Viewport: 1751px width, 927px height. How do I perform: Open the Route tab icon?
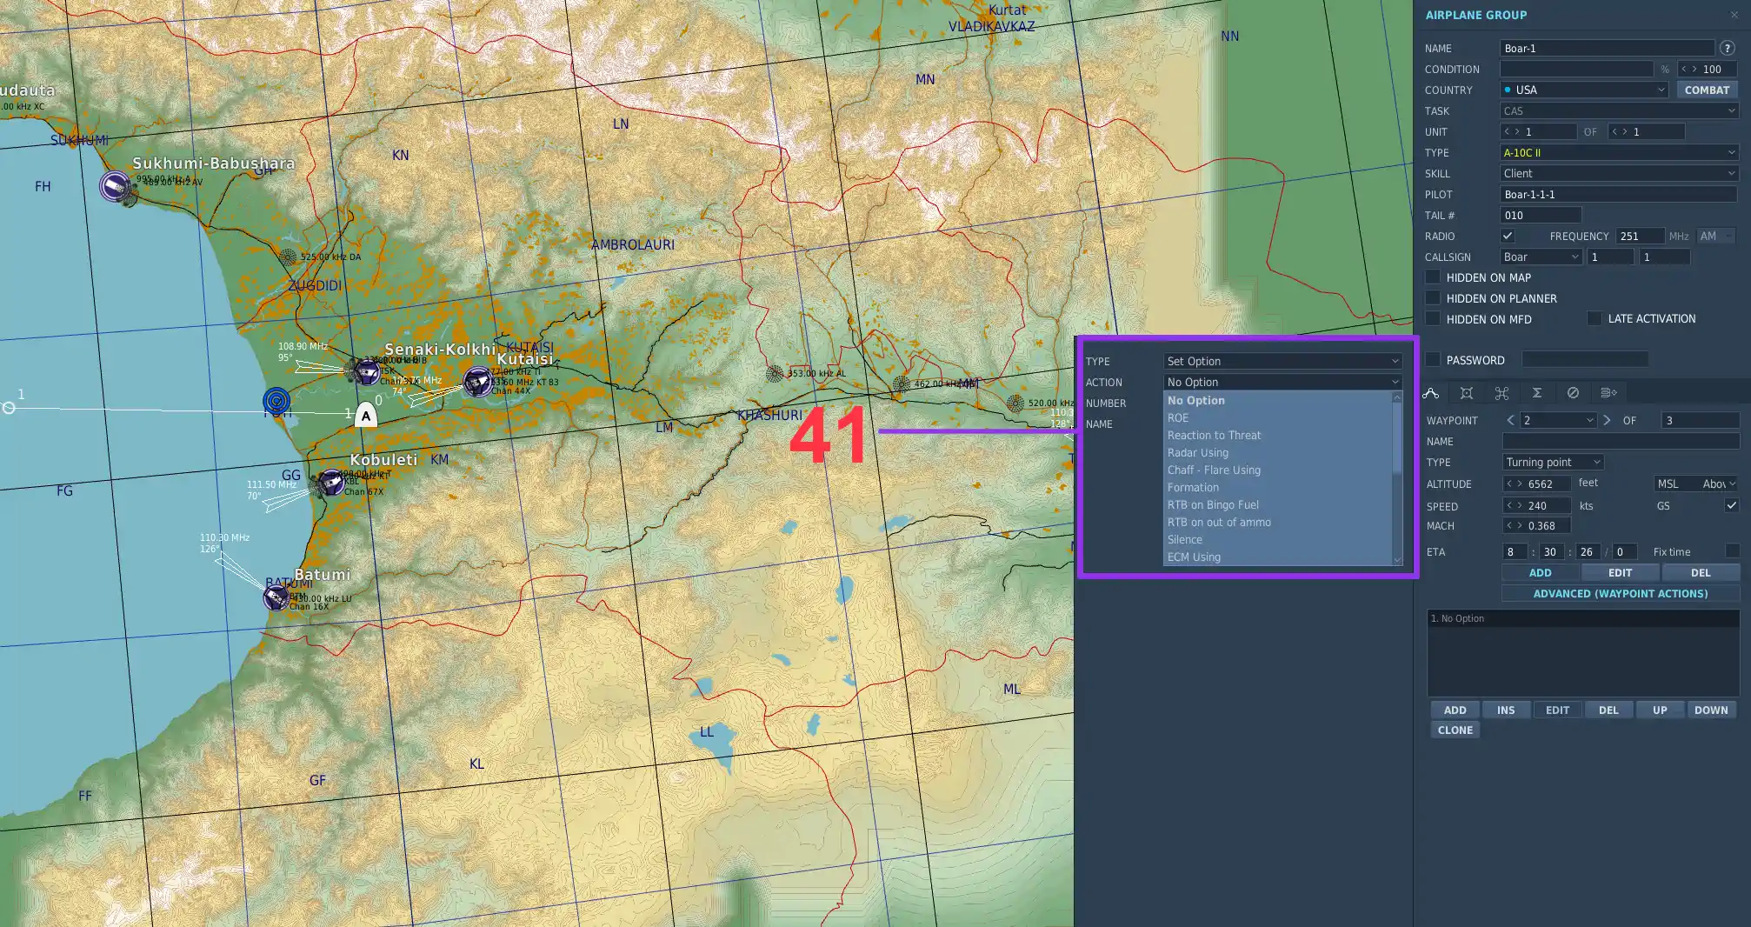1431,393
